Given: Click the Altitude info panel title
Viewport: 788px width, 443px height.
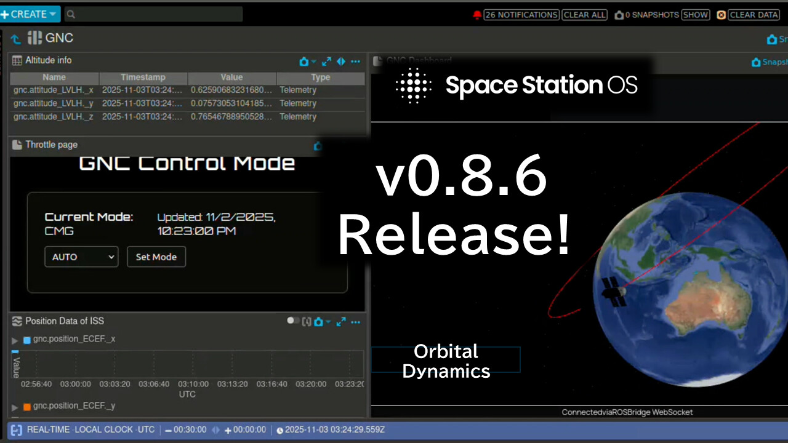Looking at the screenshot, I should pos(49,60).
